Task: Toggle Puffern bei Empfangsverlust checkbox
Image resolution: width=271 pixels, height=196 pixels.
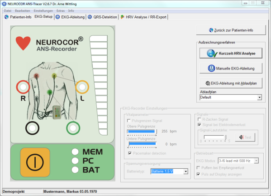Action: pos(199,167)
